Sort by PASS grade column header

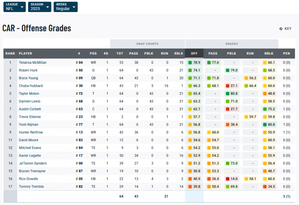point(213,54)
